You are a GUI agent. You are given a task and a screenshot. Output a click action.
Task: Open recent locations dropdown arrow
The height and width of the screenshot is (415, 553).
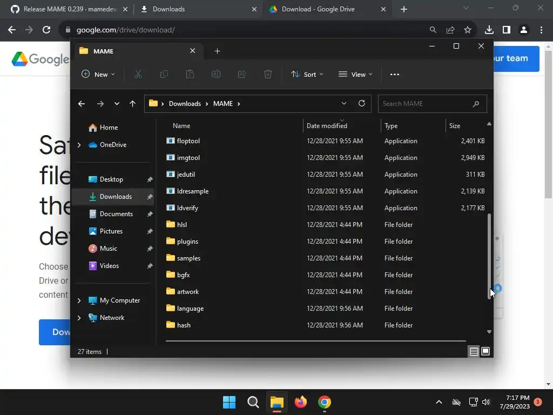tap(117, 104)
